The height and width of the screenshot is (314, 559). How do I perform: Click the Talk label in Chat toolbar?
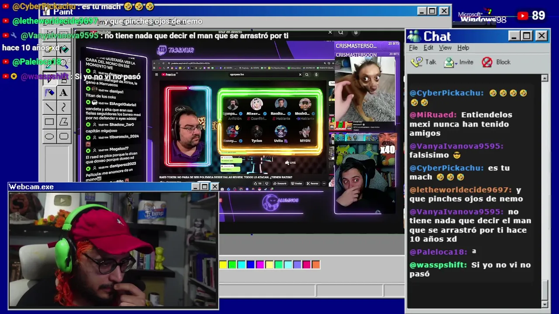pos(431,62)
